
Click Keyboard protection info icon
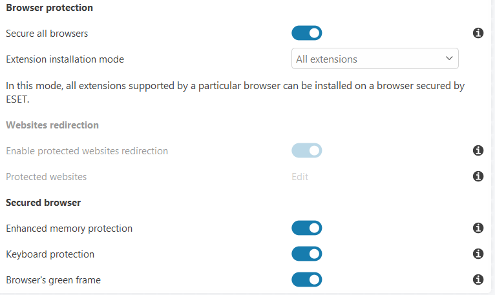coord(478,254)
